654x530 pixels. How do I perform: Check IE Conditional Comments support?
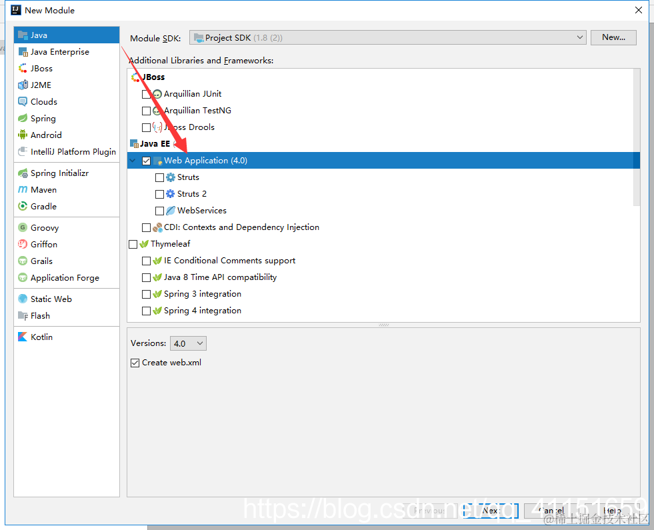point(146,261)
